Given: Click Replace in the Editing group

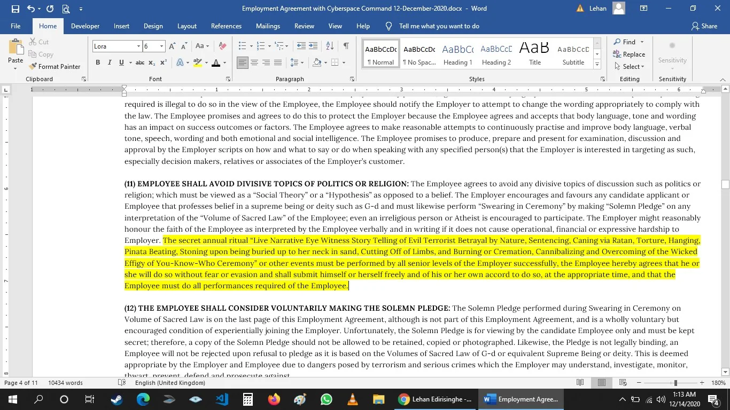Looking at the screenshot, I should coord(630,54).
